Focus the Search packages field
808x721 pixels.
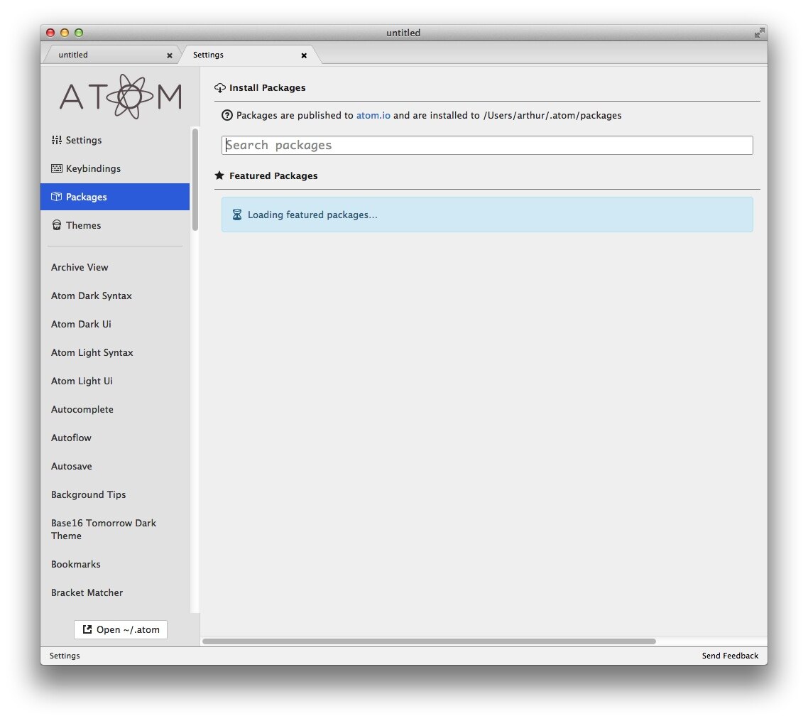tap(487, 146)
